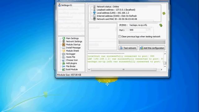Click the log scroll up arrow
The width and height of the screenshot is (199, 112).
pos(165,54)
